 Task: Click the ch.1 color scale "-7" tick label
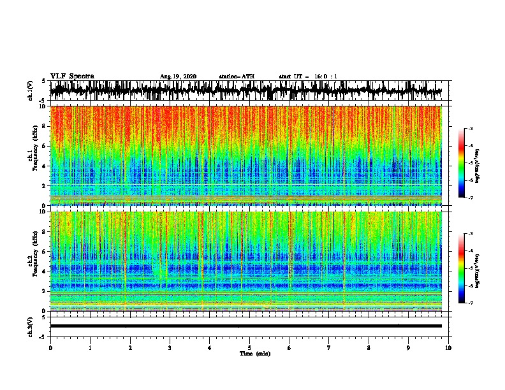471,198
